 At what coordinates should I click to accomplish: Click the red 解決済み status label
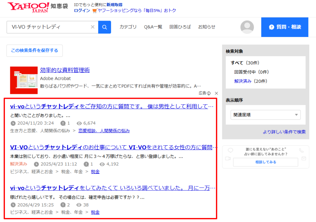click(19, 164)
